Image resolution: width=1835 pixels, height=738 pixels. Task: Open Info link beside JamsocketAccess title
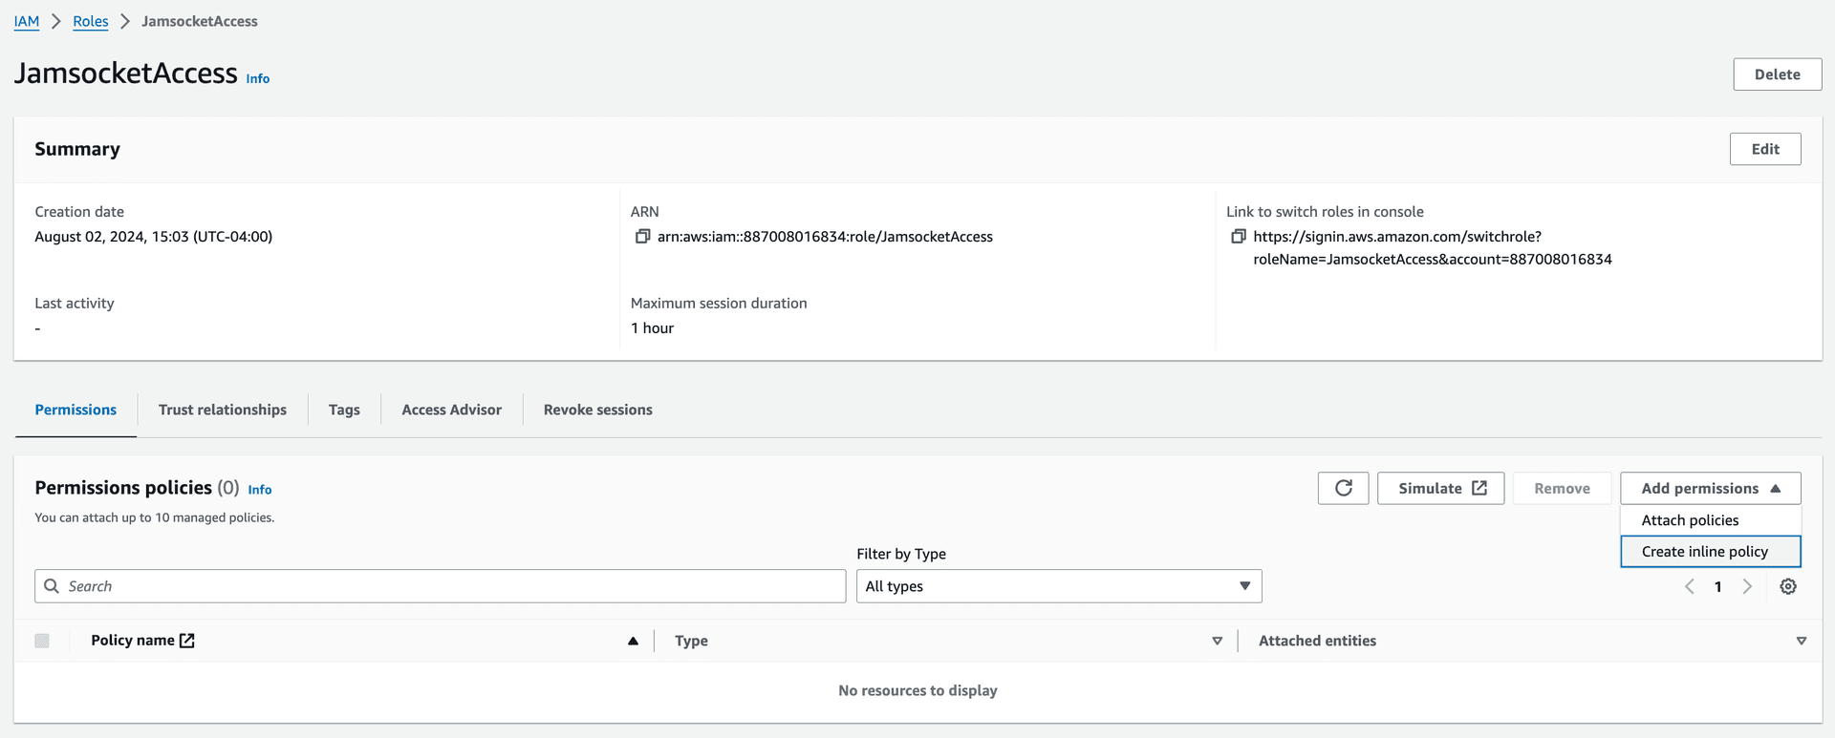tap(258, 78)
